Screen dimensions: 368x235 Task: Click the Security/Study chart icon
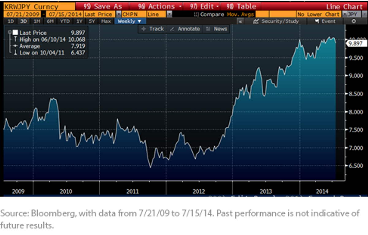click(257, 21)
